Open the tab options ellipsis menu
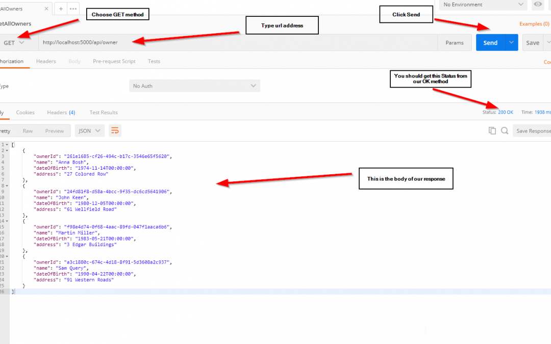Viewport: 551px width, 344px height. point(73,9)
